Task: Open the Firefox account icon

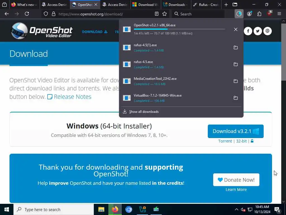Action: coord(249,14)
